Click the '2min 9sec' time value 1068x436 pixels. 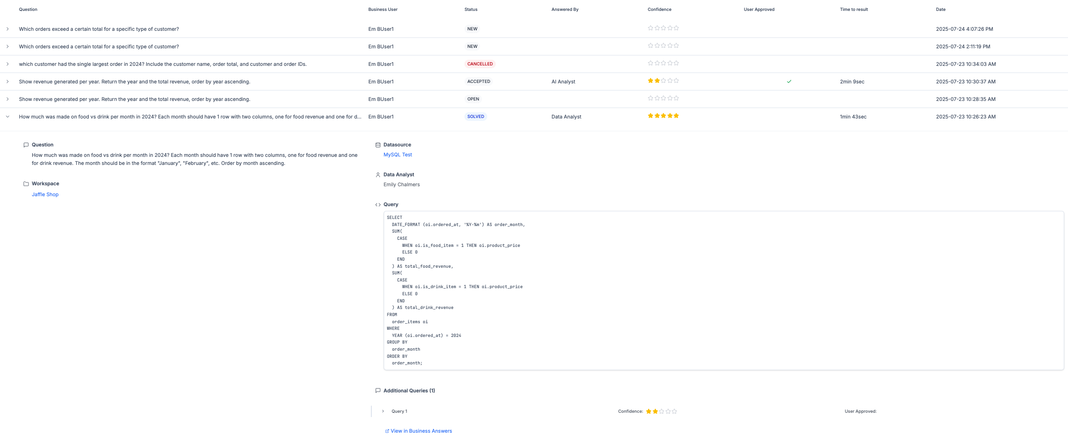pyautogui.click(x=852, y=82)
